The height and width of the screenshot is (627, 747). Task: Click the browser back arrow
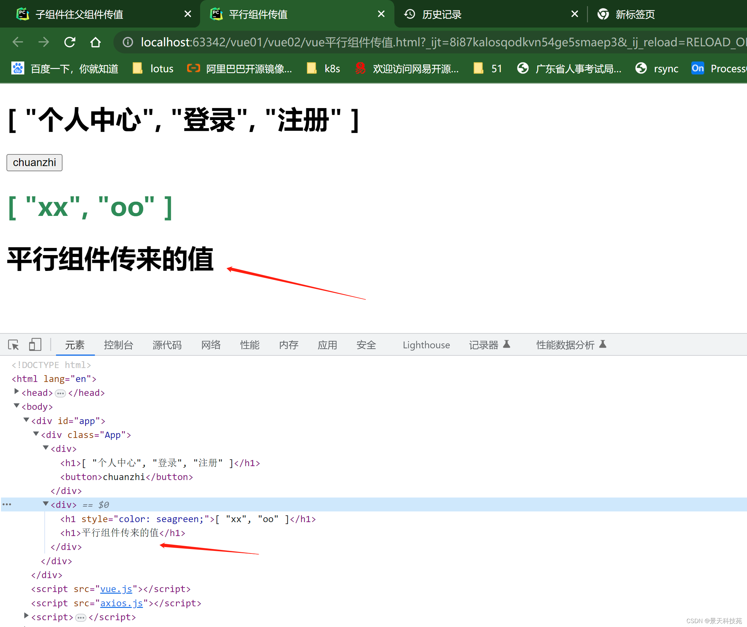coord(18,42)
